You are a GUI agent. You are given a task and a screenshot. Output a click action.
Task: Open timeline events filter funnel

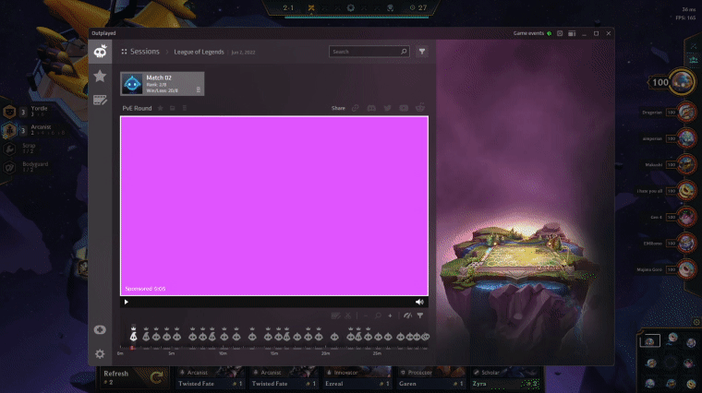coord(420,316)
